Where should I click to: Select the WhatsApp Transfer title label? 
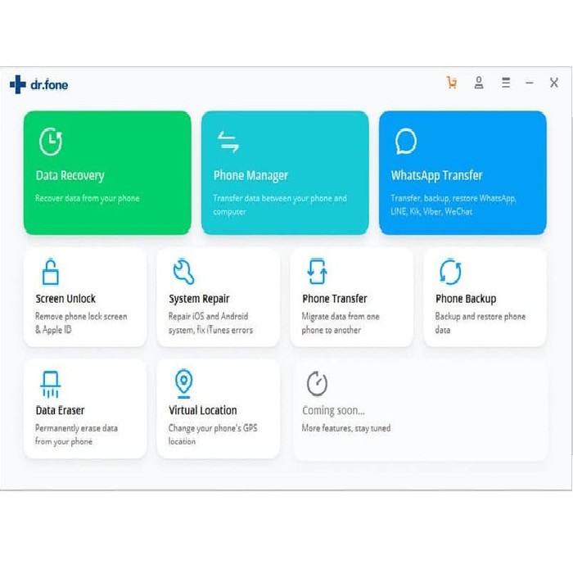click(436, 175)
